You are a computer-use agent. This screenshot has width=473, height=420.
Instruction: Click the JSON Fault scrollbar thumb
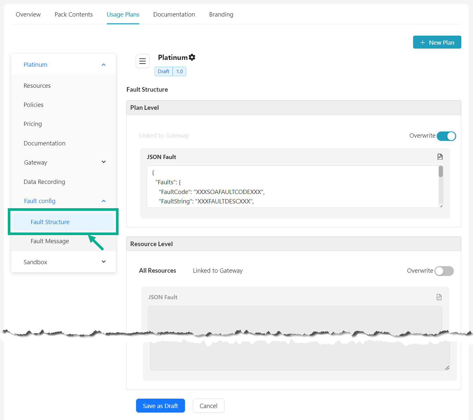[x=441, y=172]
